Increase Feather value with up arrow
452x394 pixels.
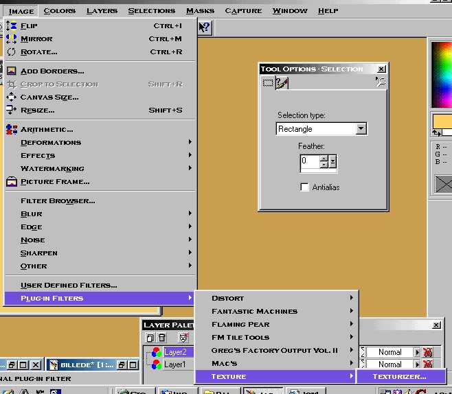[x=324, y=159]
